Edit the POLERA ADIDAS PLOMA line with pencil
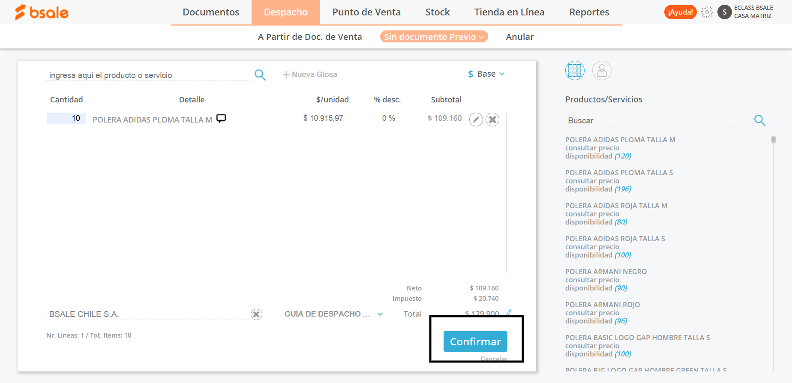The height and width of the screenshot is (383, 792). [476, 120]
